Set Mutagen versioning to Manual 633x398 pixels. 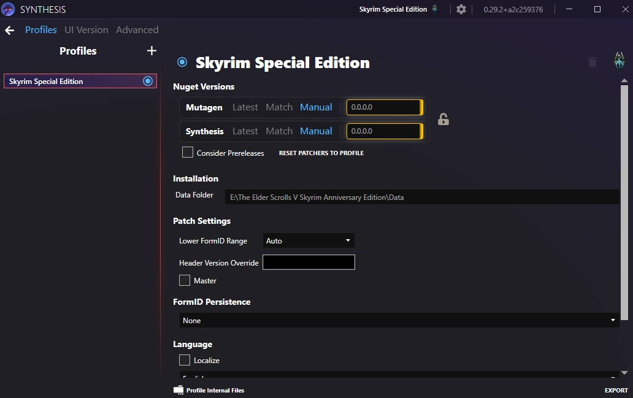316,107
